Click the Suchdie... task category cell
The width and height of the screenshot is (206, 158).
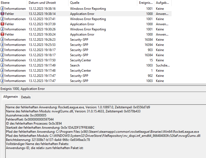[163, 65]
